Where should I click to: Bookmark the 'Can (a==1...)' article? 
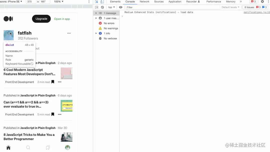pyautogui.click(x=53, y=114)
